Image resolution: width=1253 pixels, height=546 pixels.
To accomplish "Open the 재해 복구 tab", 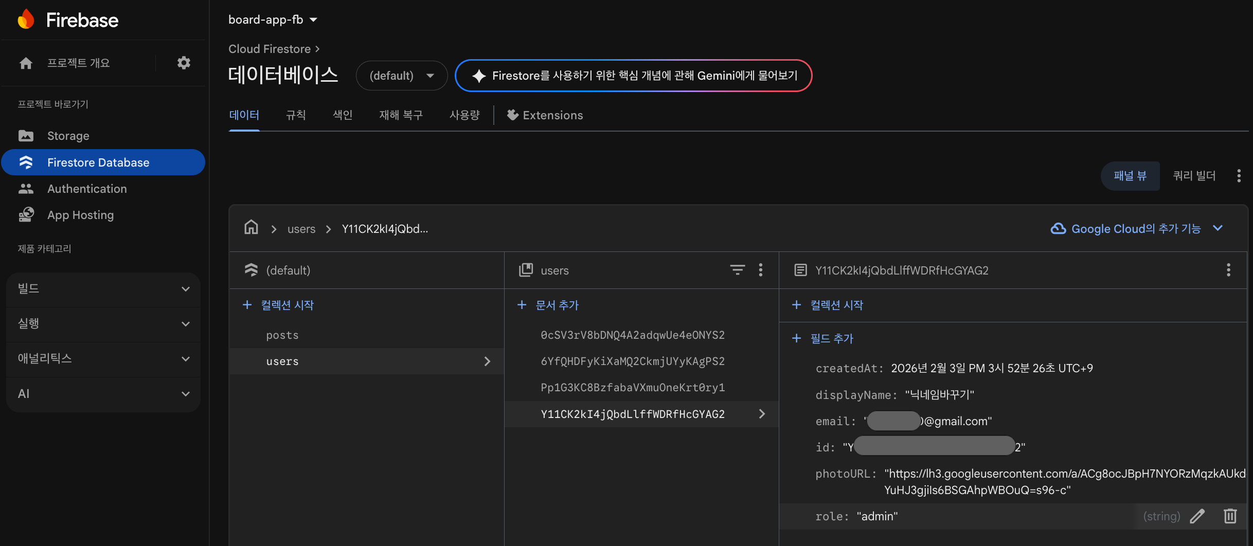I will point(401,115).
